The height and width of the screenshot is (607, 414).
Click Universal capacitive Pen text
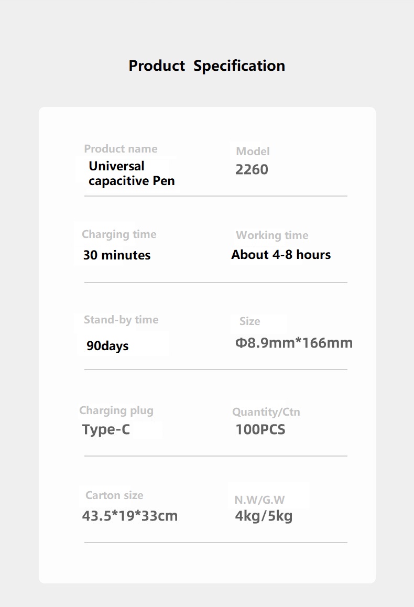click(x=132, y=174)
